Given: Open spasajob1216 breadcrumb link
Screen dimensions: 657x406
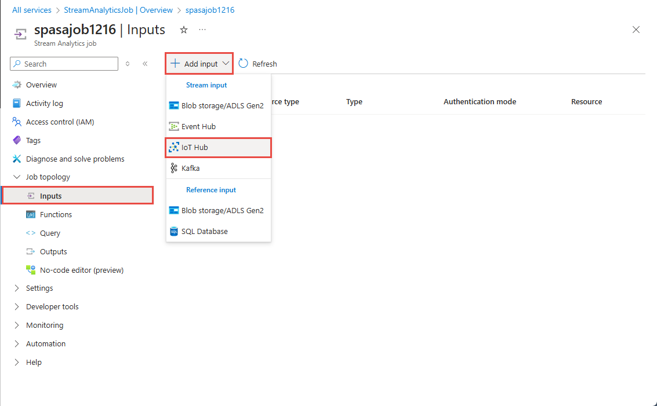Looking at the screenshot, I should pyautogui.click(x=210, y=10).
